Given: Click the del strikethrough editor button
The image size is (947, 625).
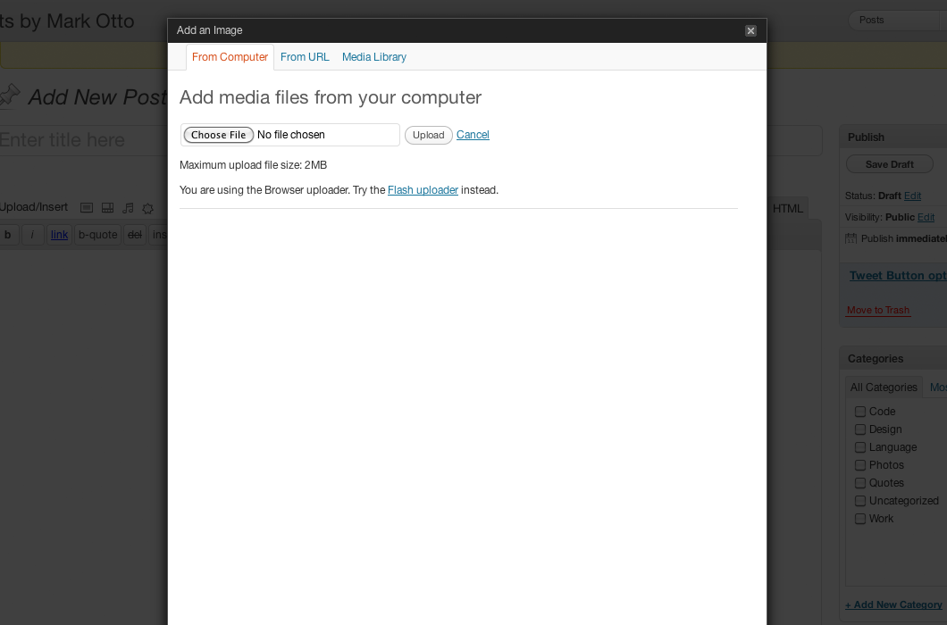Looking at the screenshot, I should (135, 235).
